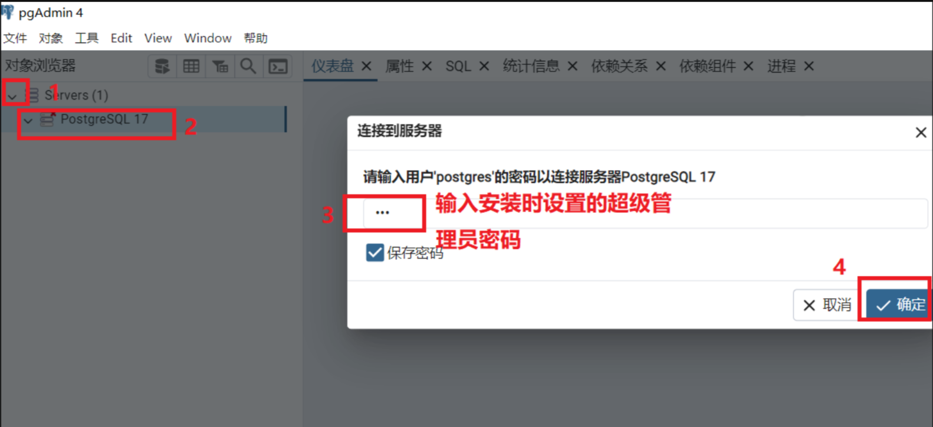Open the Edit menu

point(121,38)
